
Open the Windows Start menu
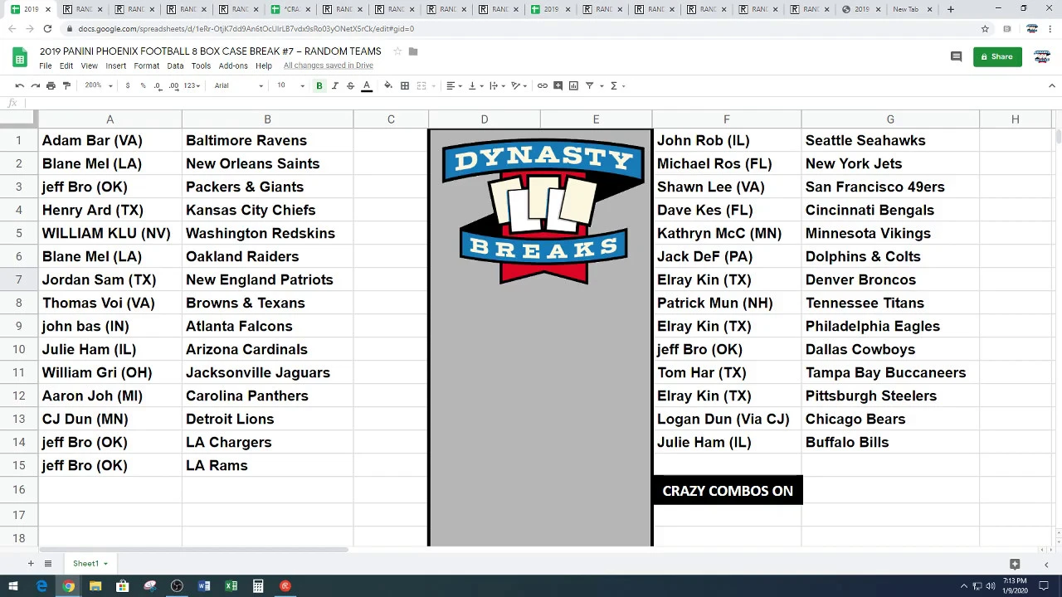click(12, 586)
